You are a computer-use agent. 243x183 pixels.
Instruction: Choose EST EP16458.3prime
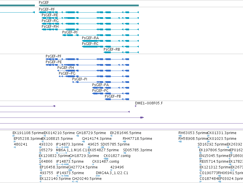tap(54, 167)
